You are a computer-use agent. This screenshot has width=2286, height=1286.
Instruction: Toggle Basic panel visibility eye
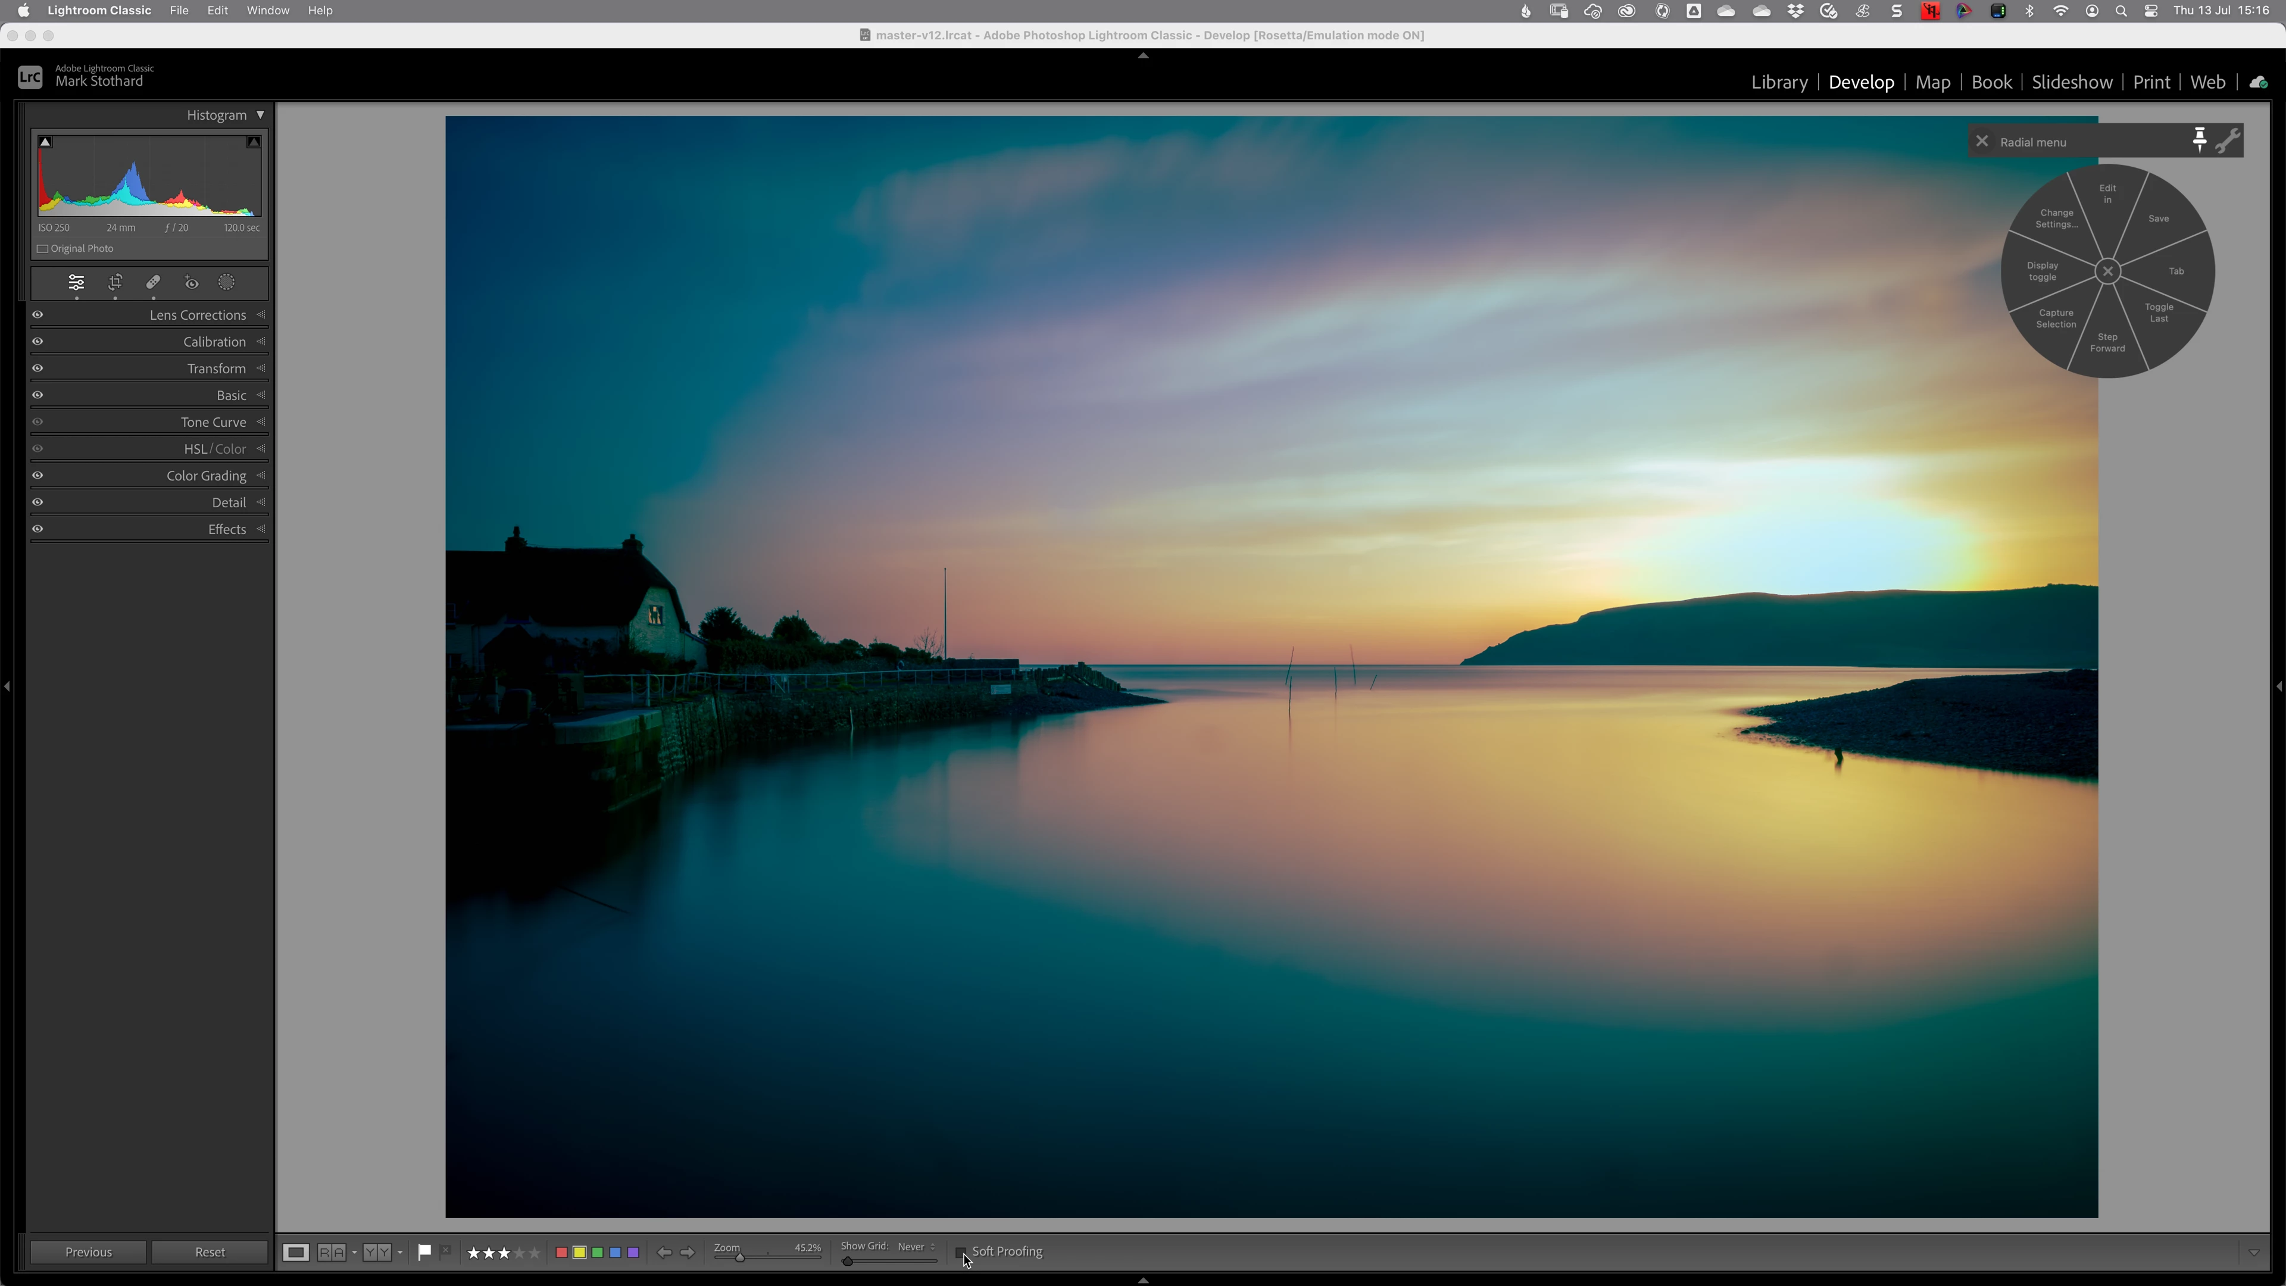38,395
